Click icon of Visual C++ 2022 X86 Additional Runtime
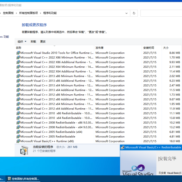This screenshot has width=182, height=182. pyautogui.click(x=18, y=62)
